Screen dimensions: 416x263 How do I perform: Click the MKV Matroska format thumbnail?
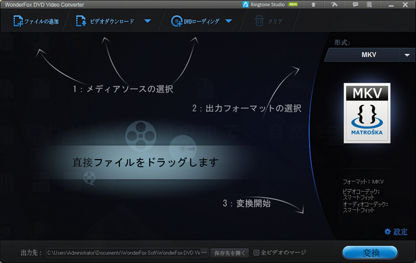tap(367, 113)
